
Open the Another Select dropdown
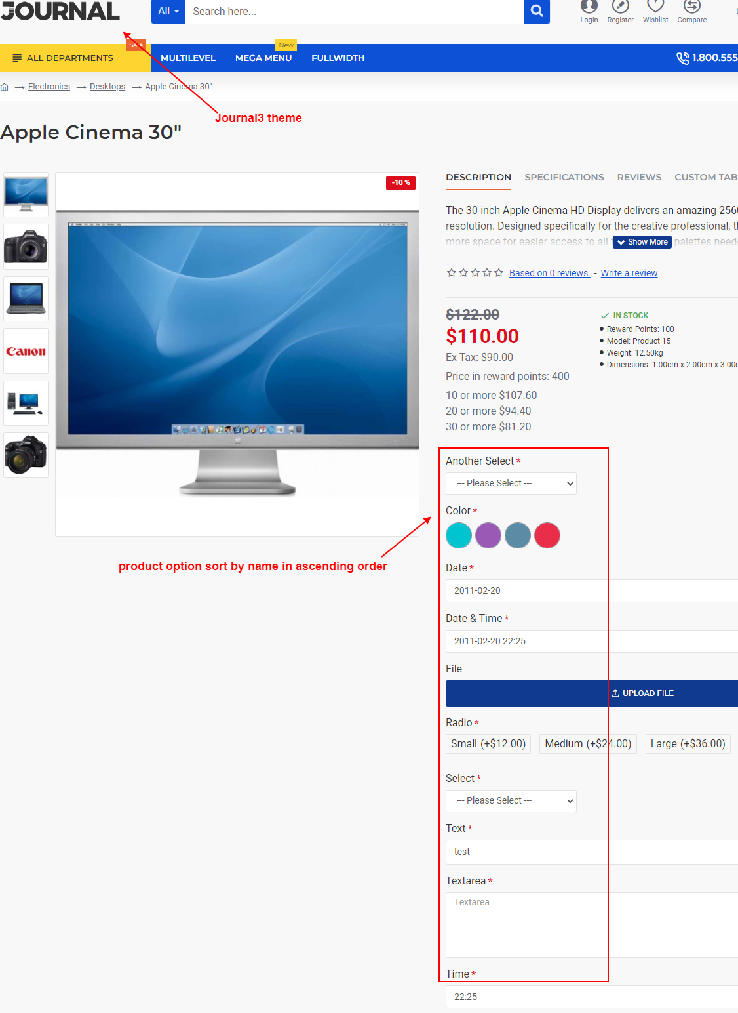(x=511, y=484)
